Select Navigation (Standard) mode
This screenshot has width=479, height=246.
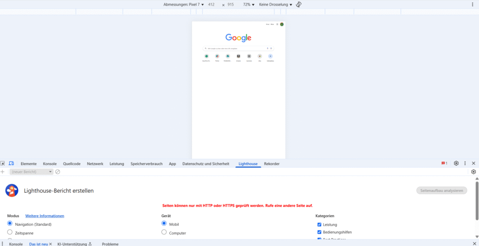click(10, 224)
